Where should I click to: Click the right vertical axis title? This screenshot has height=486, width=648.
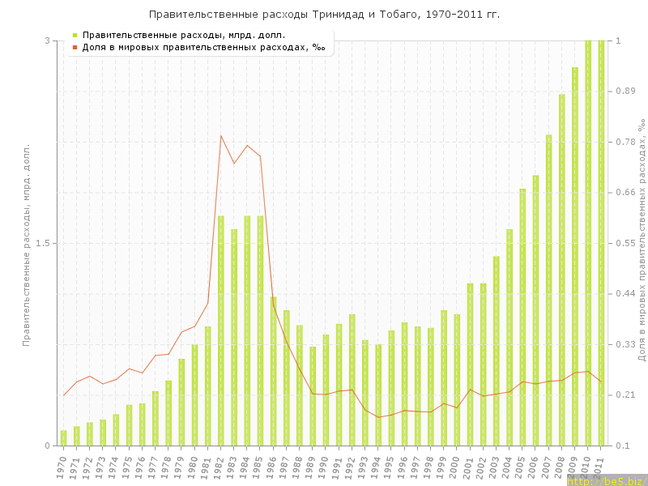point(641,243)
